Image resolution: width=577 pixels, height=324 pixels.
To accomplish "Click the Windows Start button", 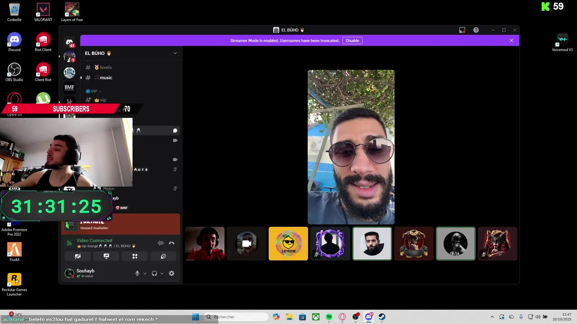I will (x=196, y=317).
